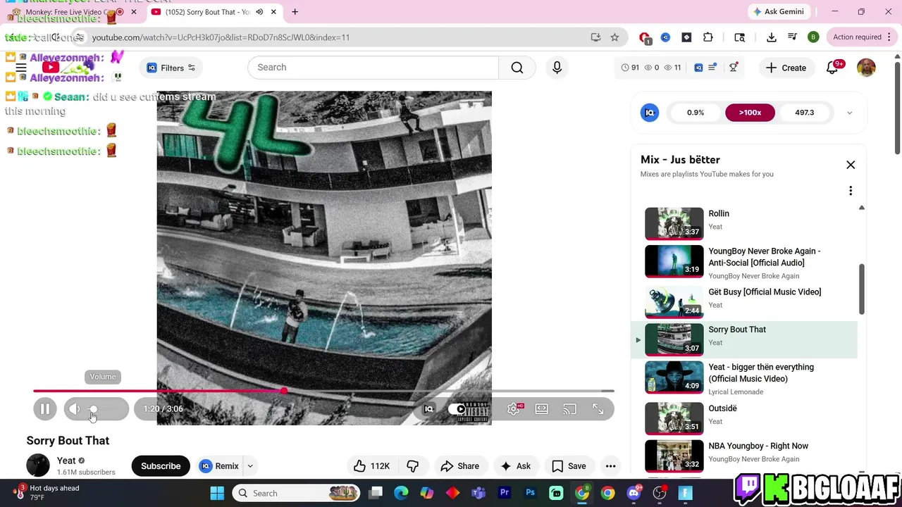The height and width of the screenshot is (507, 902).
Task: Click the progress bar scrubber dot
Action: coord(284,391)
